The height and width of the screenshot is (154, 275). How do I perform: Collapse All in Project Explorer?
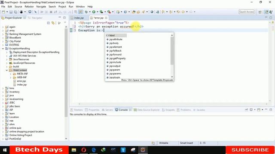[x=49, y=23]
